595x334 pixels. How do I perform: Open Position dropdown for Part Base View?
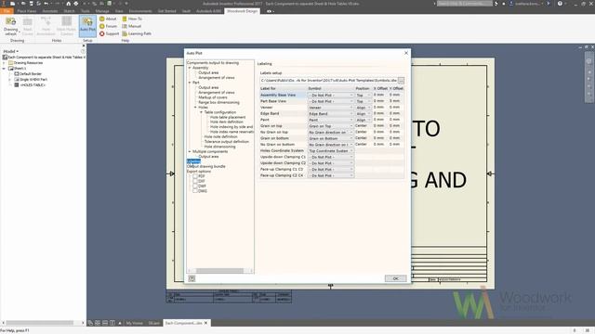point(364,101)
